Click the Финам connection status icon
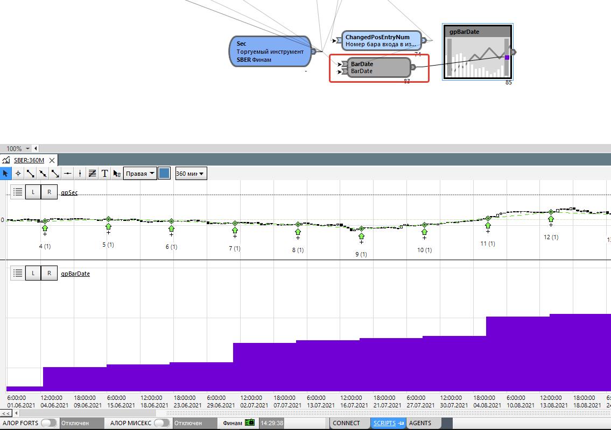The image size is (611, 430). click(250, 423)
